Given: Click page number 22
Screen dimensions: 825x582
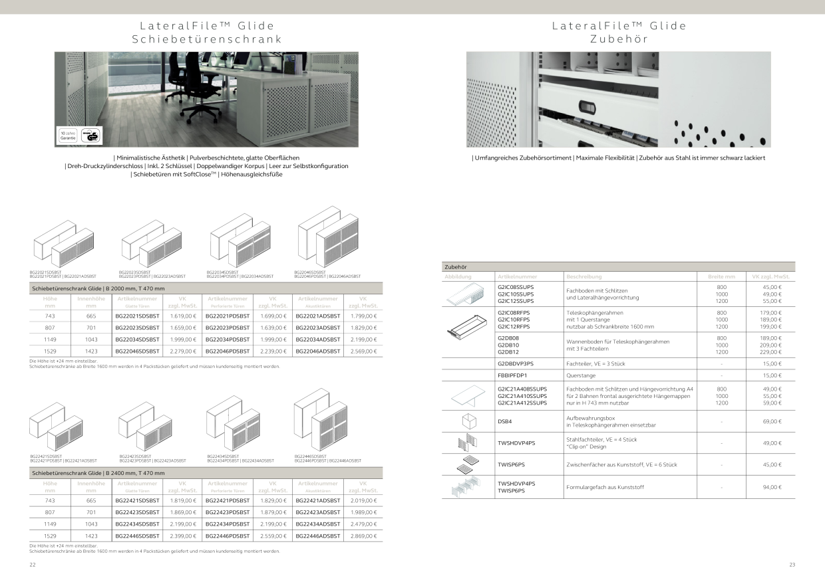Looking at the screenshot, I should tap(32, 565).
